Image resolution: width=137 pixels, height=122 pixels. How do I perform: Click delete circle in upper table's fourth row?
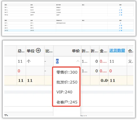[x=122, y=15]
